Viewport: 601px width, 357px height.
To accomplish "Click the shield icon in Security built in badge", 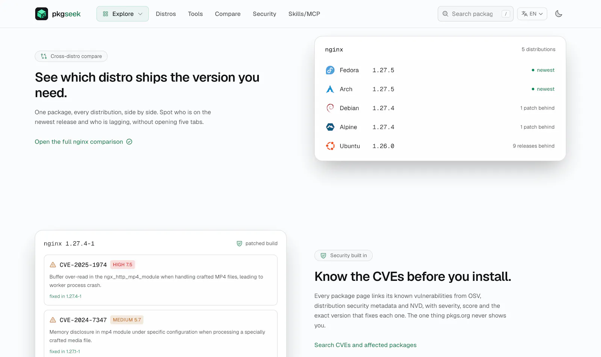I will click(x=323, y=256).
